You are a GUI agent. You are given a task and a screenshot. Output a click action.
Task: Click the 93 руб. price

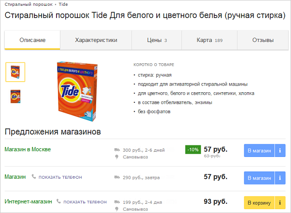tap(216, 201)
